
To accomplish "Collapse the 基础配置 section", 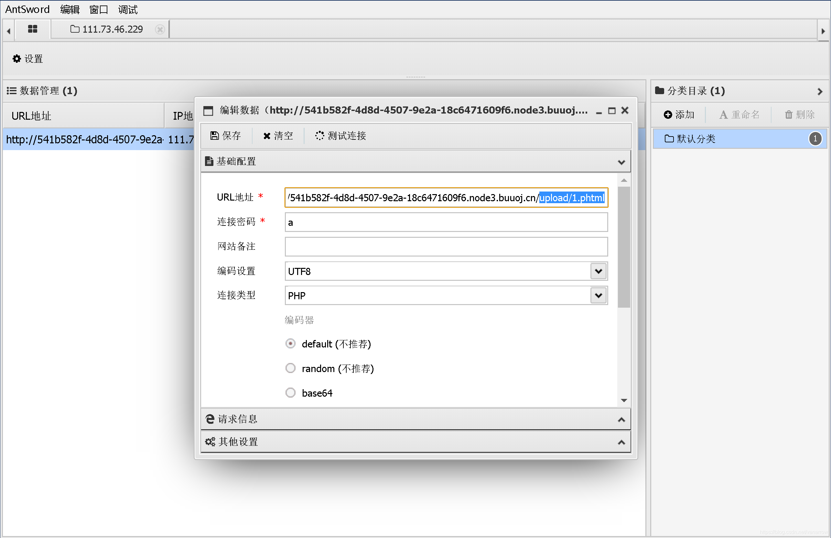I will 415,161.
